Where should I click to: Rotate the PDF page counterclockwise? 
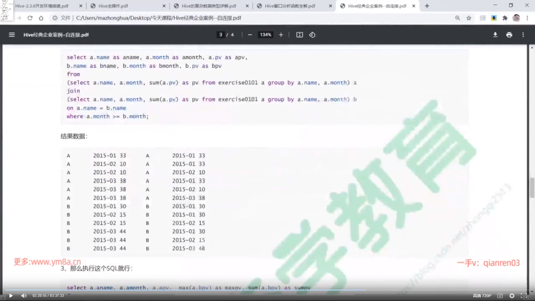point(312,35)
